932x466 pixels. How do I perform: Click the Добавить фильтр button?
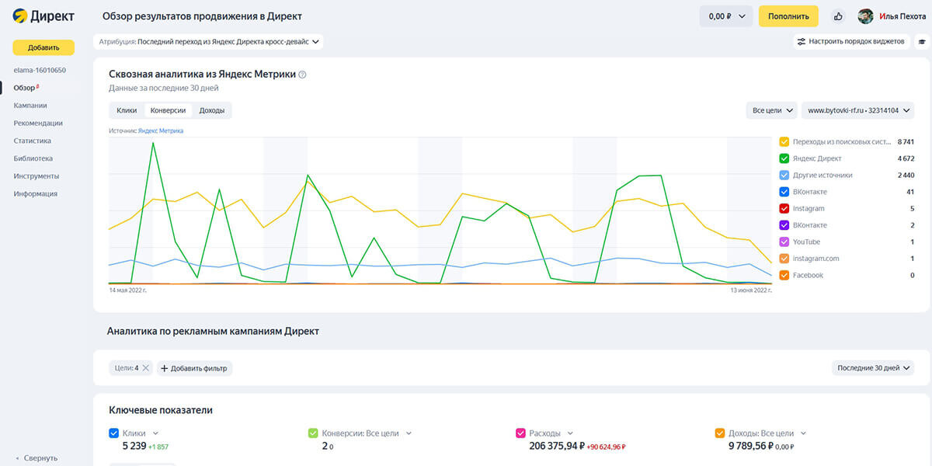point(195,368)
